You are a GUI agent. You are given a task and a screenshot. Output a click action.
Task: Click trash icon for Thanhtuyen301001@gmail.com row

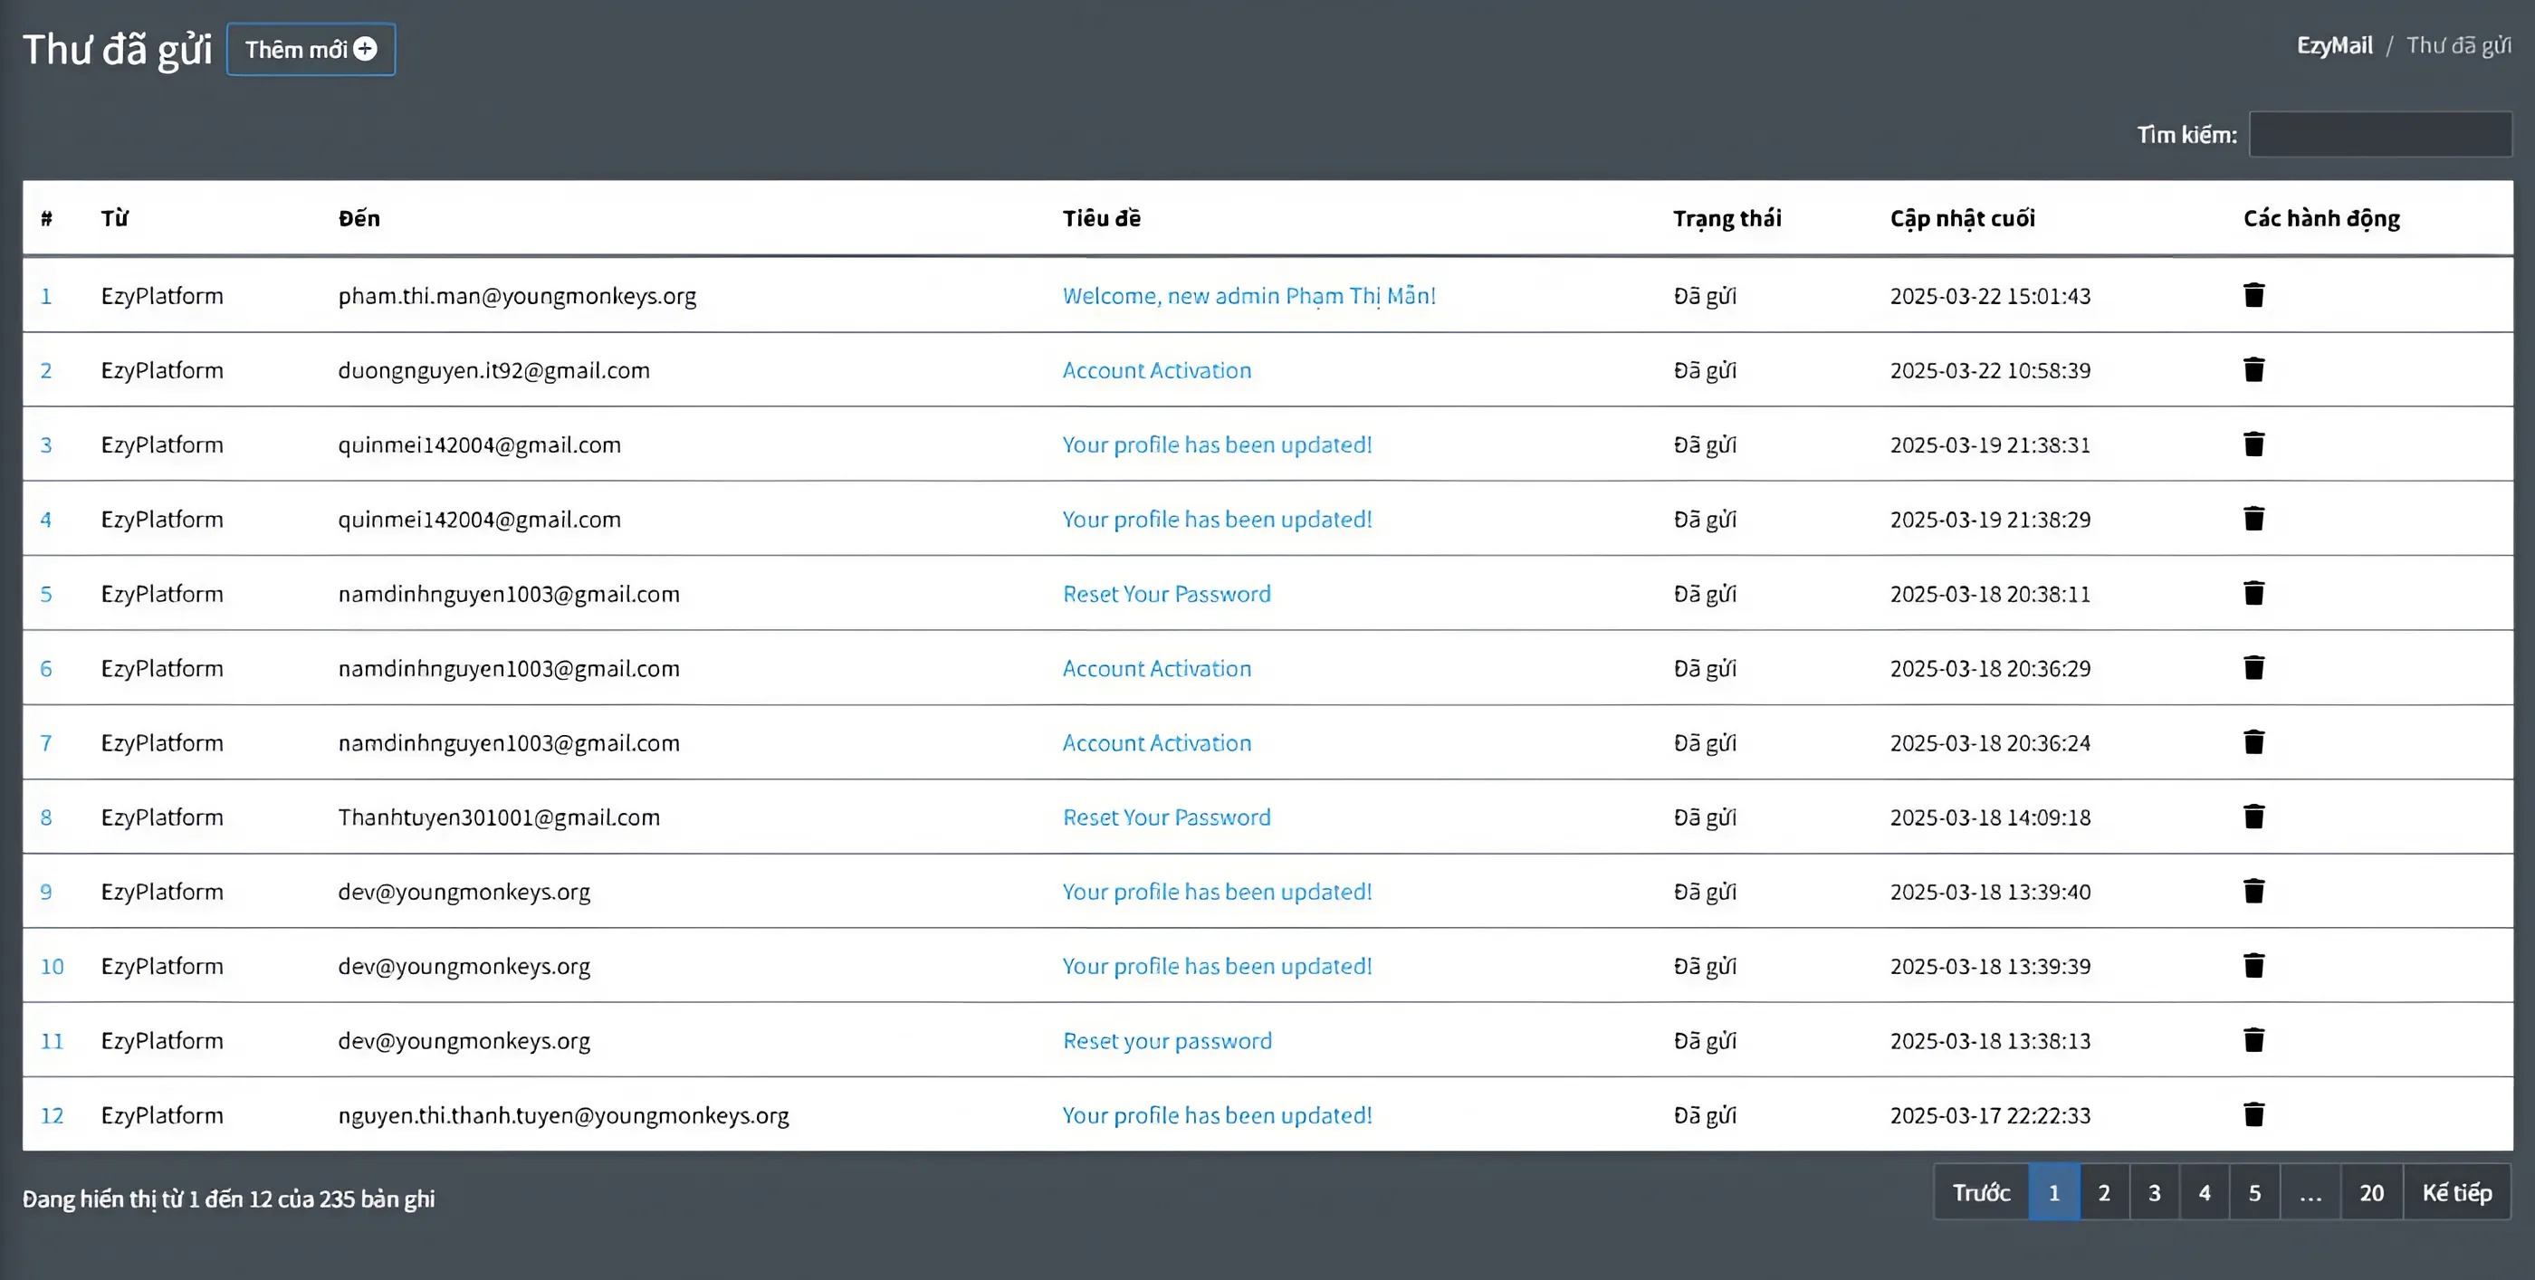pyautogui.click(x=2253, y=817)
